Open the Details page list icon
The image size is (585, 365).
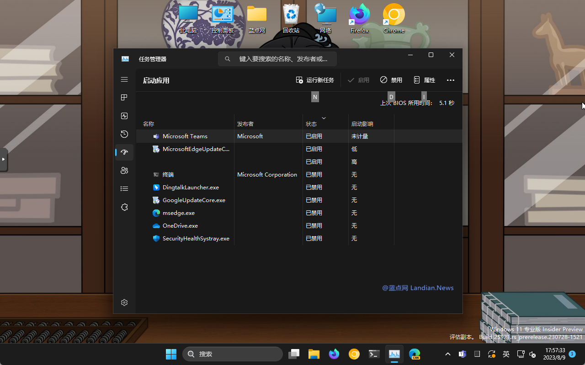click(x=124, y=189)
